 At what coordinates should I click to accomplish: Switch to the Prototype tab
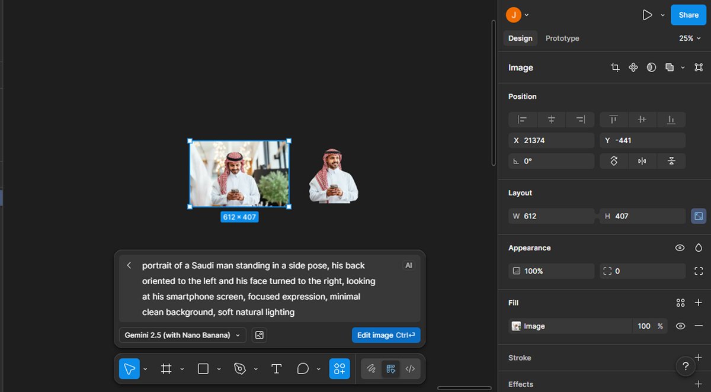pyautogui.click(x=562, y=38)
